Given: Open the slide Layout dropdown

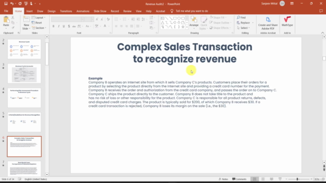Looking at the screenshot, I should pos(39,18).
